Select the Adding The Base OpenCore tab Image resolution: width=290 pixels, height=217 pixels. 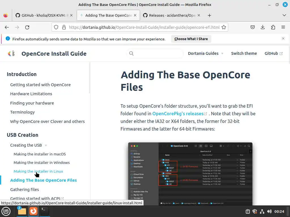click(x=108, y=15)
